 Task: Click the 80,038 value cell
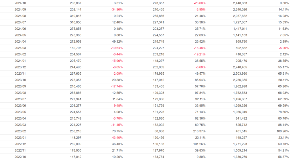pos(158,131)
